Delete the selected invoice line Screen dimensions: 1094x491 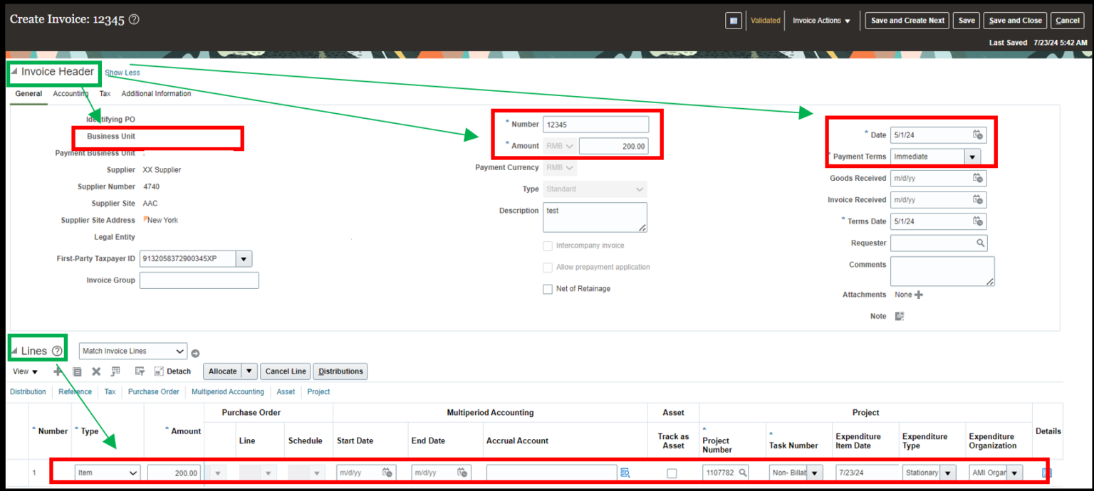[x=96, y=371]
